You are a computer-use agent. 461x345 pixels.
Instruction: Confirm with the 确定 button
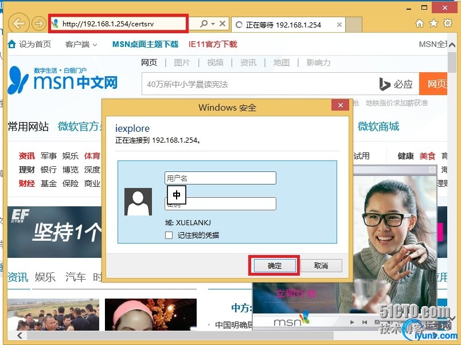tap(275, 266)
